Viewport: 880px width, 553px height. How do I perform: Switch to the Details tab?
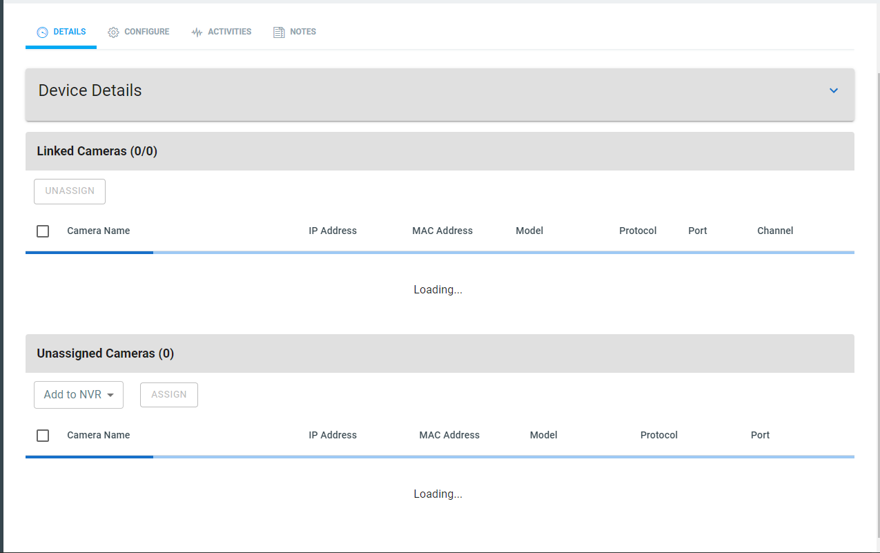[x=61, y=32]
